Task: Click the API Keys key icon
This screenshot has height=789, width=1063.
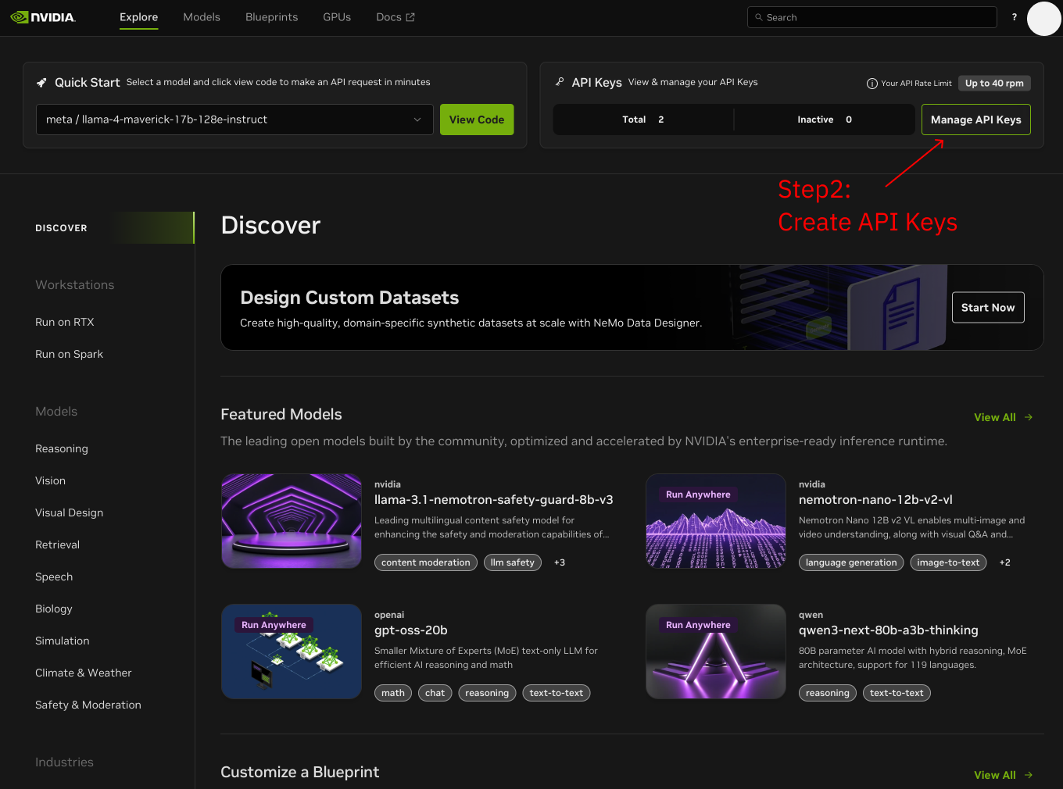Action: click(560, 82)
